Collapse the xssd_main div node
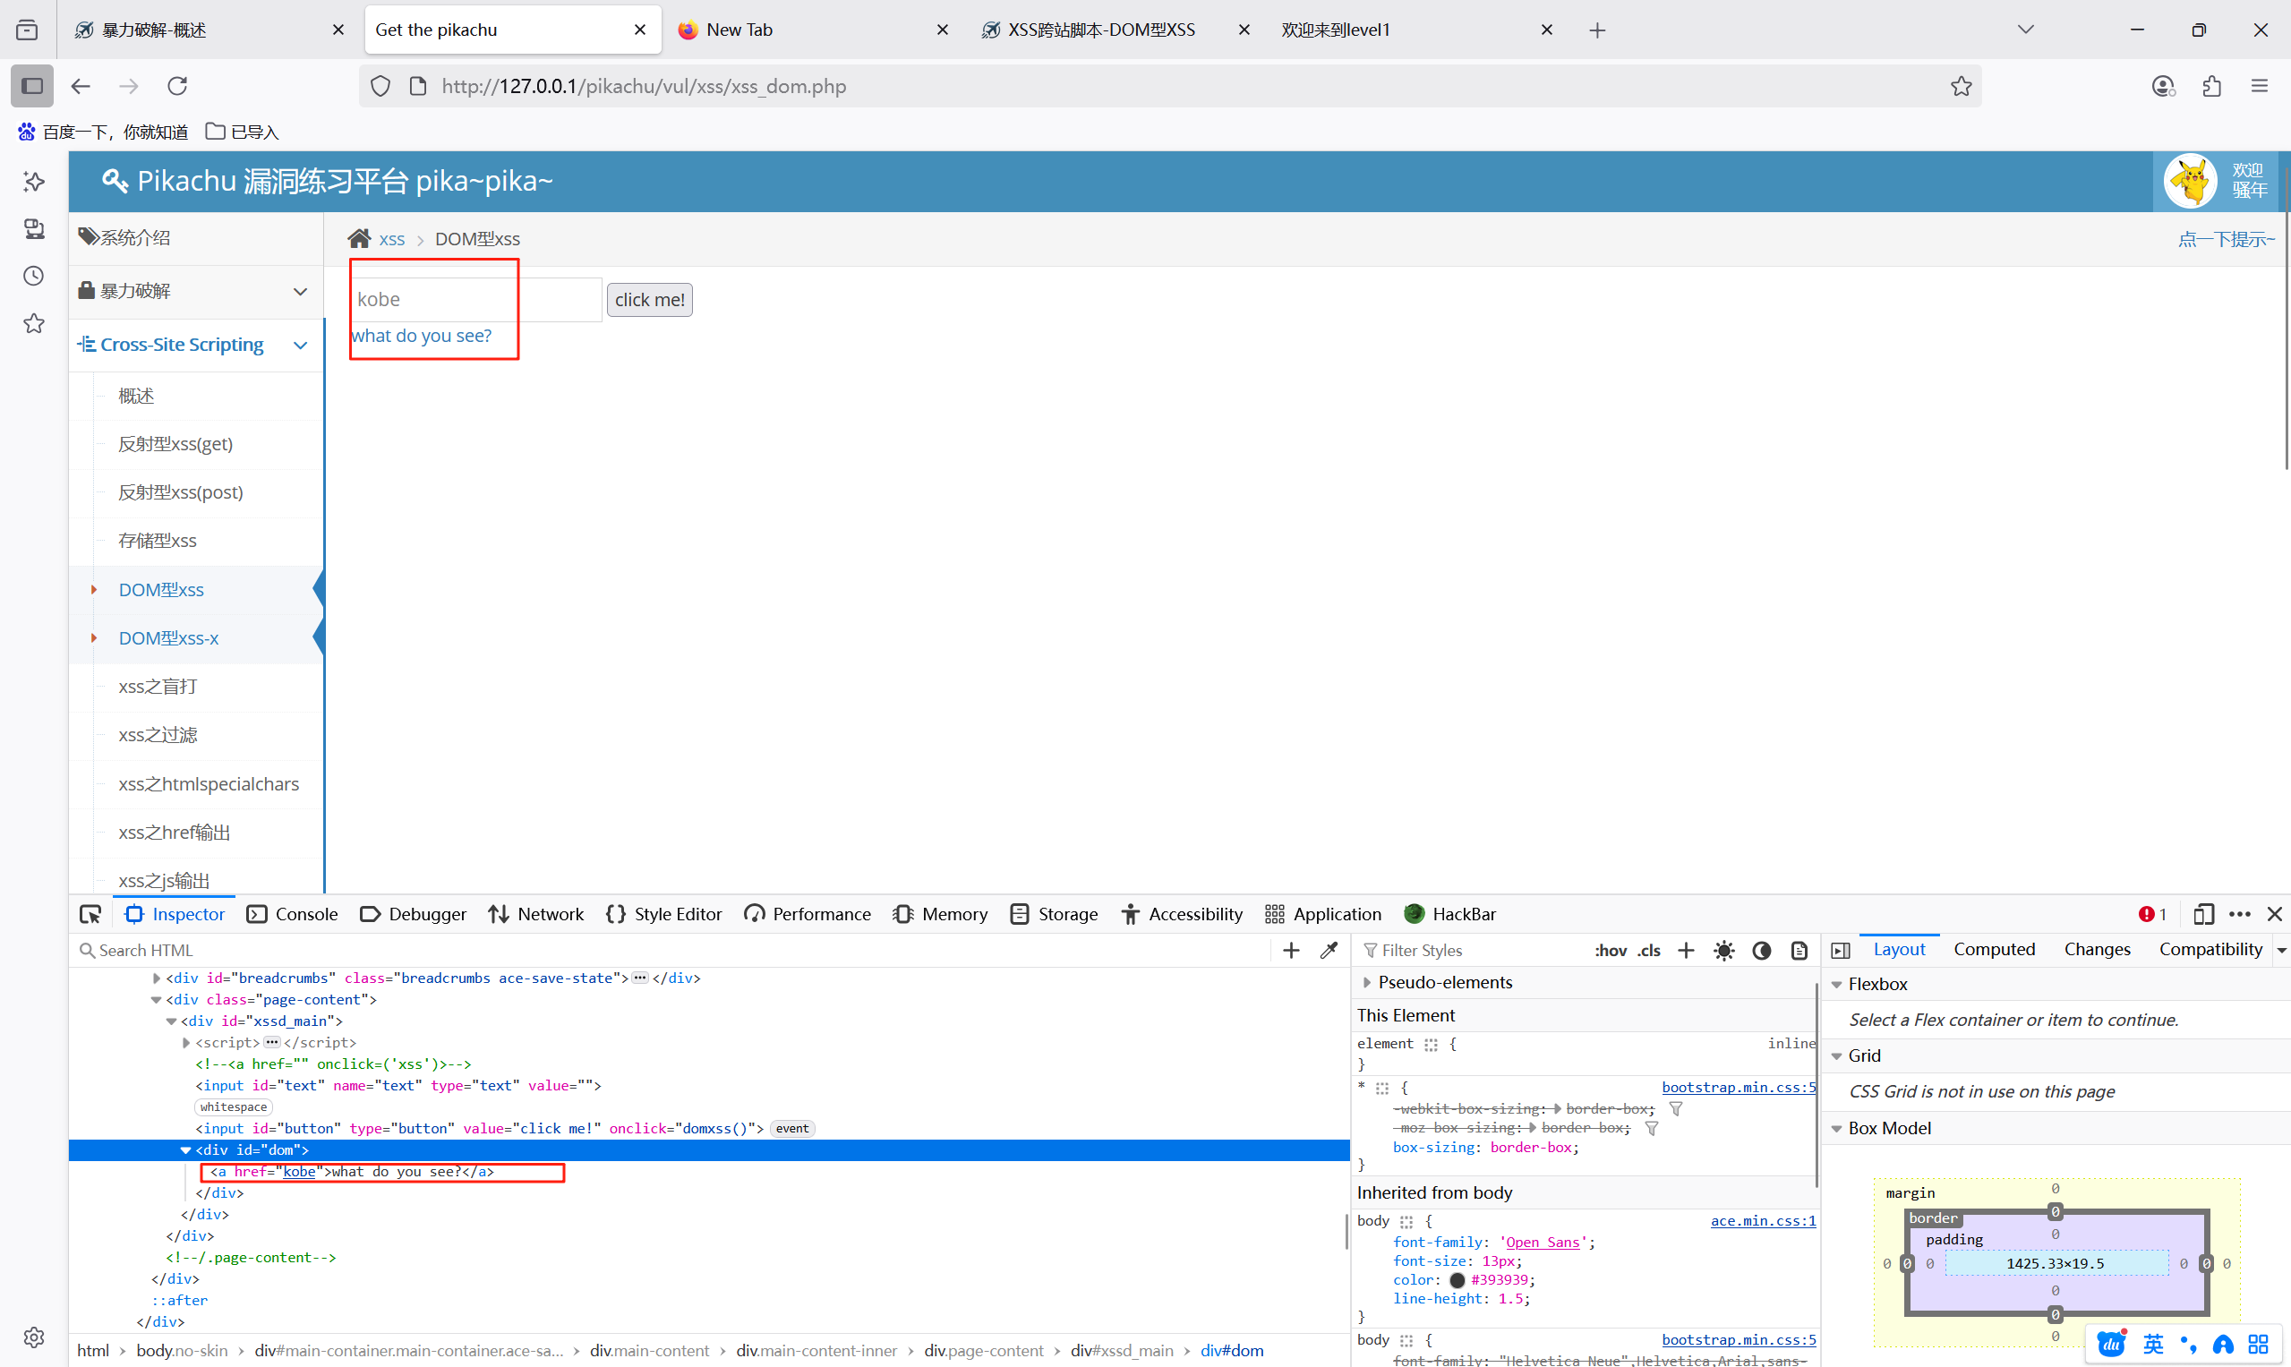Viewport: 2291px width, 1367px height. coord(170,1021)
